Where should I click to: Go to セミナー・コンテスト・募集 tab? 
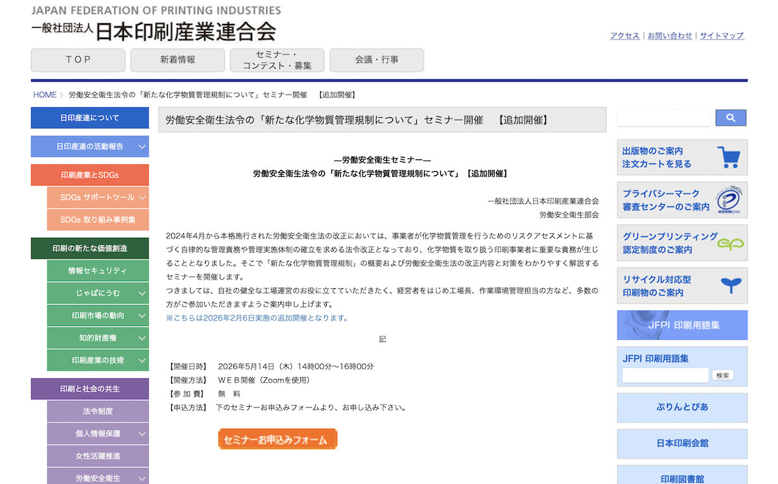coord(277,60)
